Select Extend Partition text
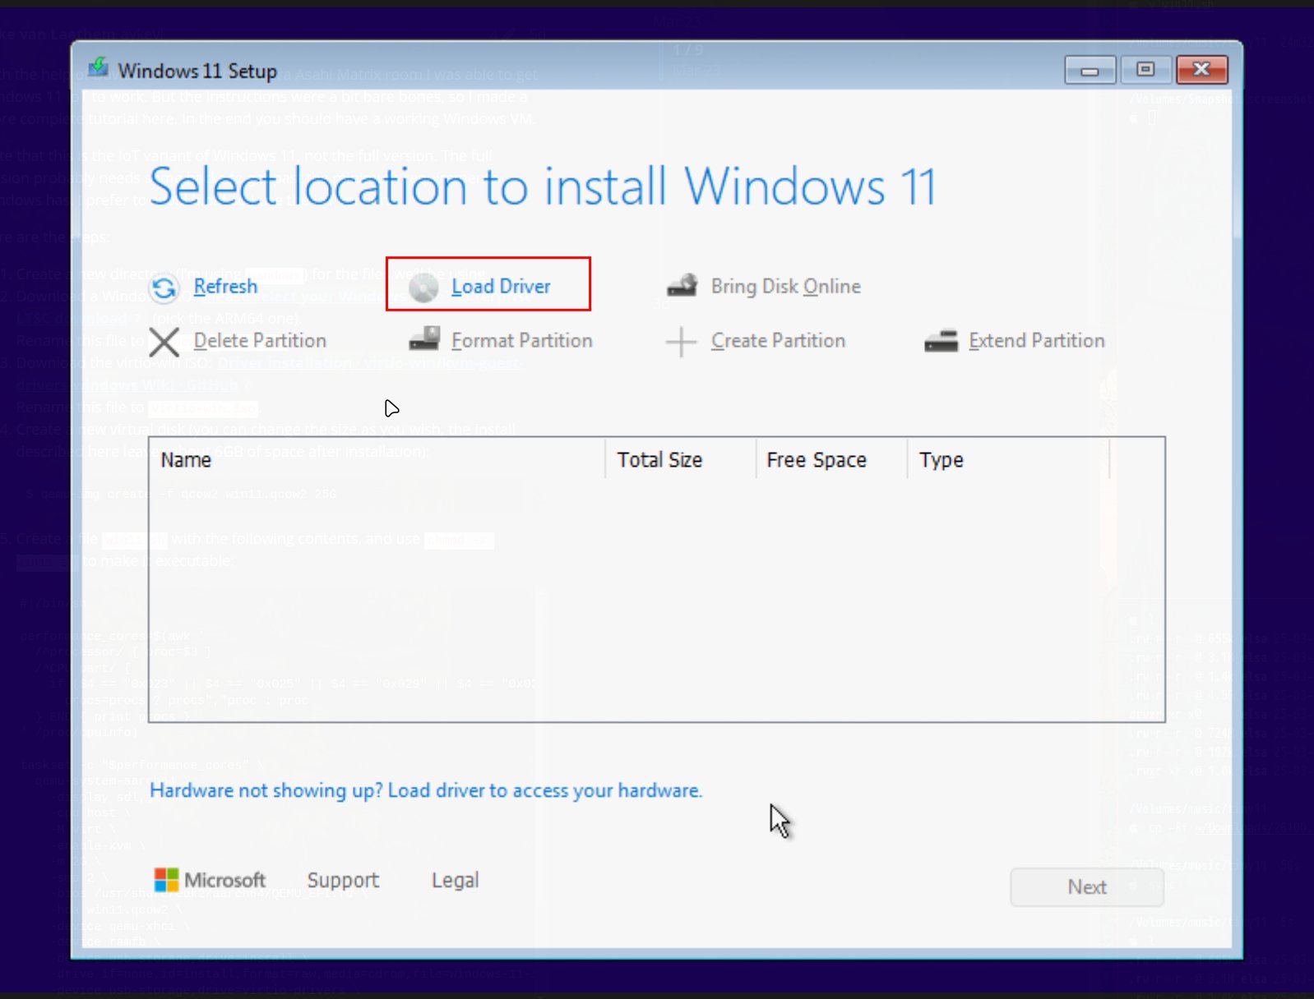The width and height of the screenshot is (1314, 999). coord(1036,341)
